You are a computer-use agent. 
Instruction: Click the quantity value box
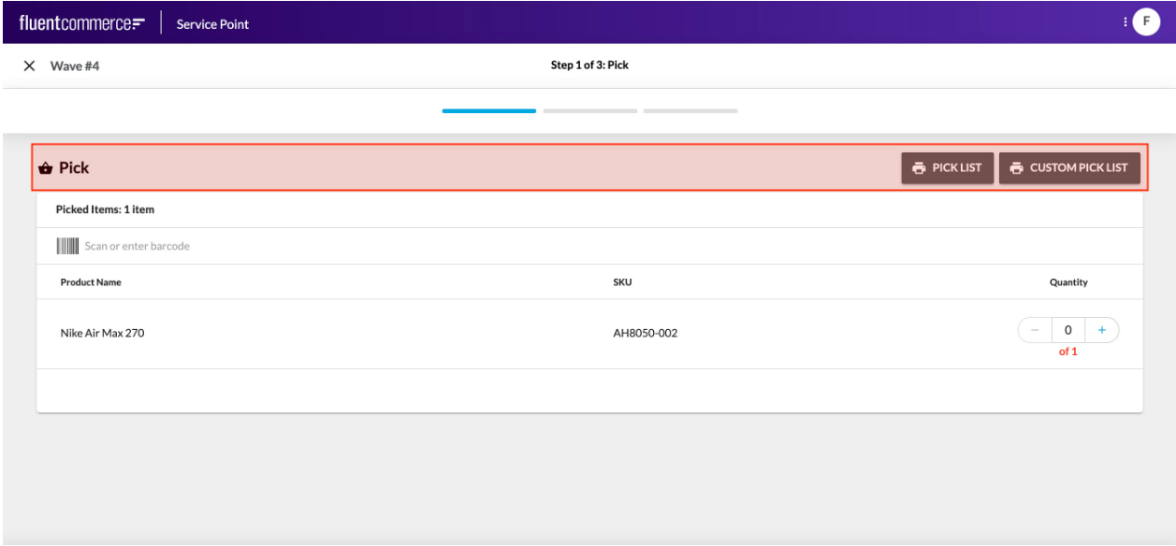point(1067,330)
